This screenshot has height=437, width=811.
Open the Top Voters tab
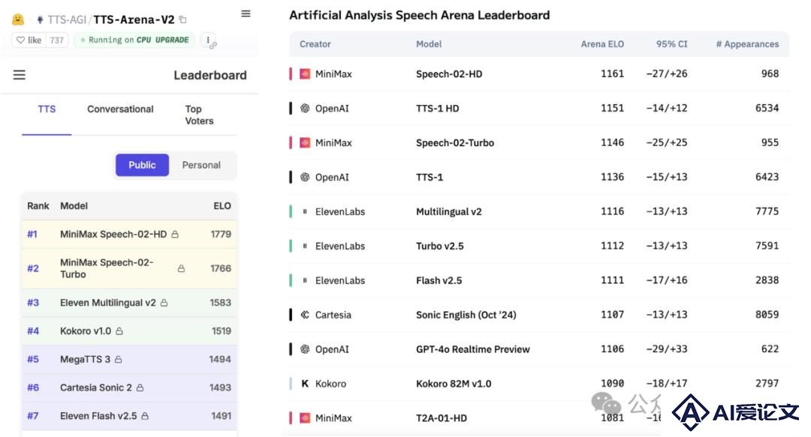(199, 115)
